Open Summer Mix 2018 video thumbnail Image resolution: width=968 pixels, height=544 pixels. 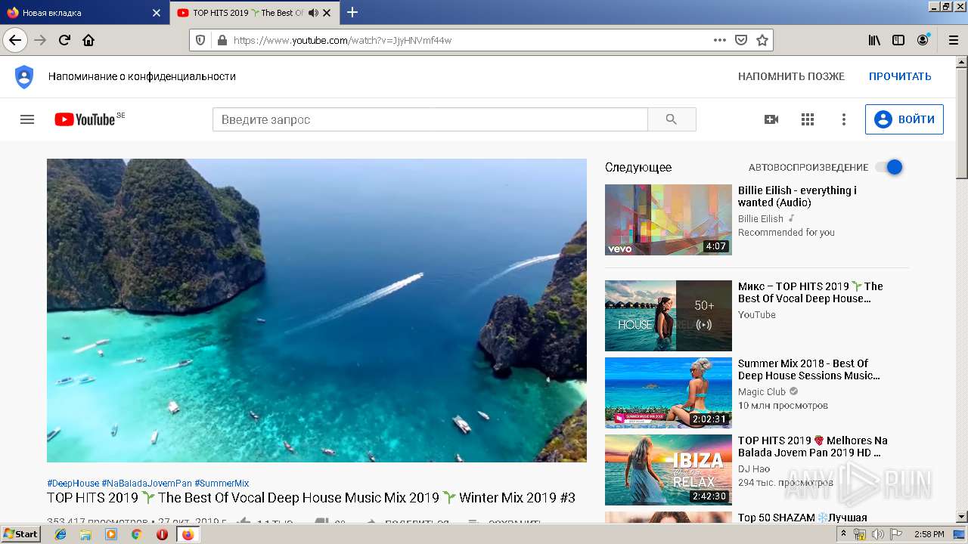(669, 393)
